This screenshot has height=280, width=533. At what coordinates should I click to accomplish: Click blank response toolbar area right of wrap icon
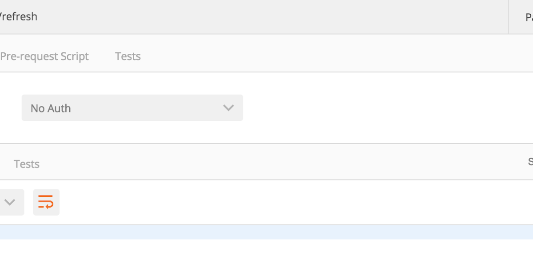point(289,202)
